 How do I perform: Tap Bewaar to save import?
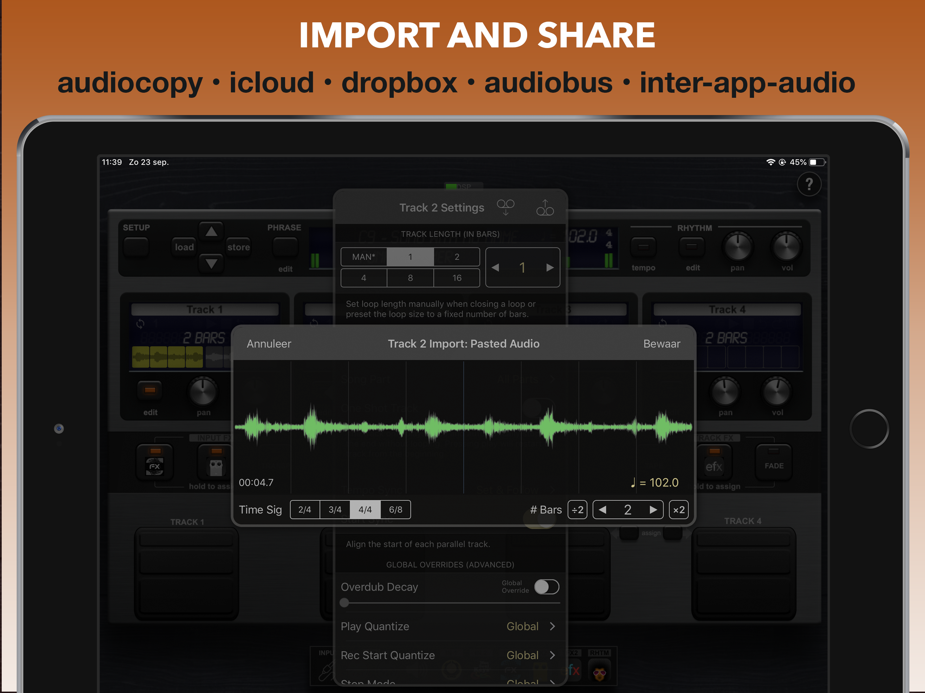(661, 343)
